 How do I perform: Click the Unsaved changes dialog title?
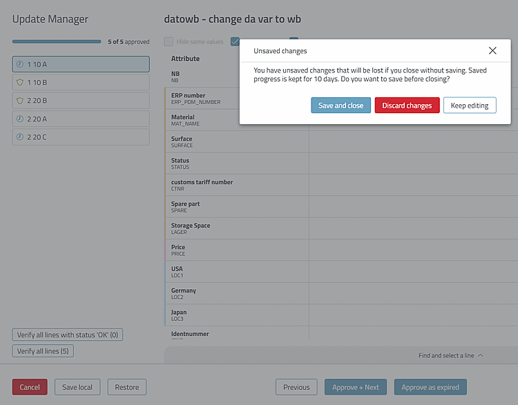[280, 51]
